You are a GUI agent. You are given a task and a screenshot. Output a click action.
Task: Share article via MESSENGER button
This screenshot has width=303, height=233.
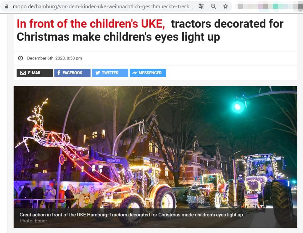148,73
